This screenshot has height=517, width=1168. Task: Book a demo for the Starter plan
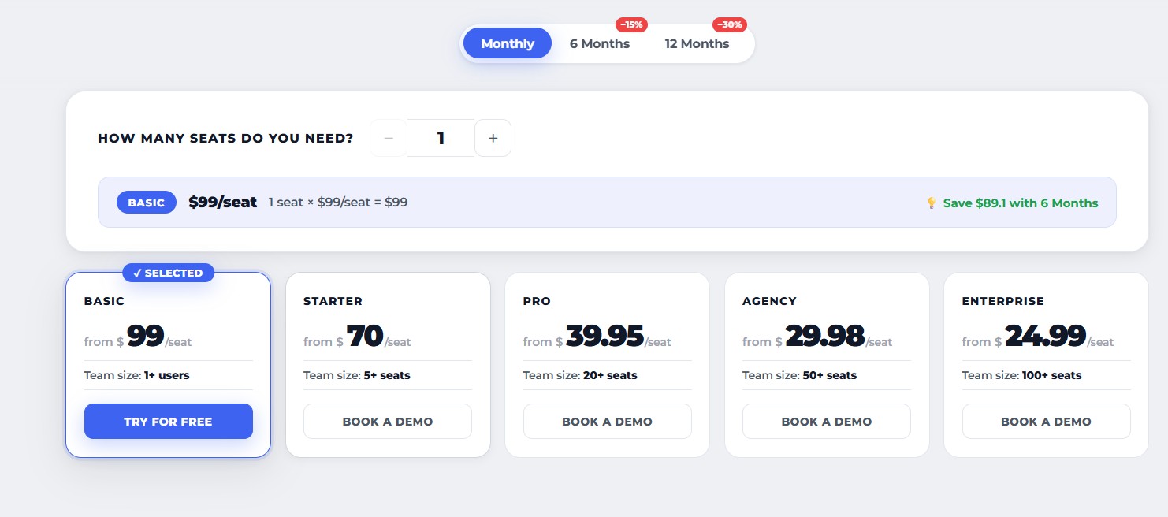point(387,421)
